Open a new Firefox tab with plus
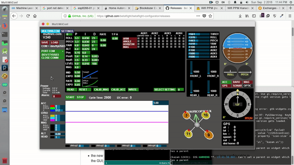The image size is (294, 165). tap(291, 8)
